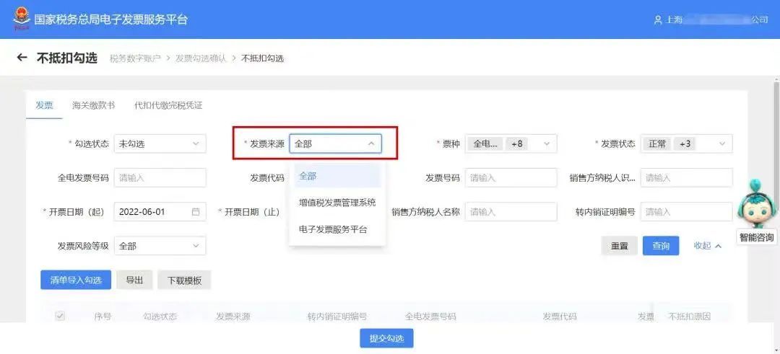Click the 提交勾选 button

pos(386,338)
